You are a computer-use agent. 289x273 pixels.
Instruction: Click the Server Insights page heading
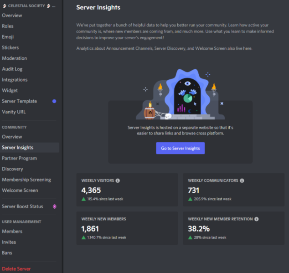[x=98, y=7]
